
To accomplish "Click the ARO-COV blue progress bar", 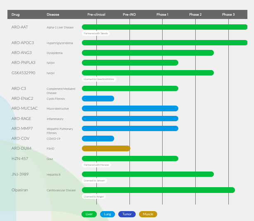I will click(98, 139).
